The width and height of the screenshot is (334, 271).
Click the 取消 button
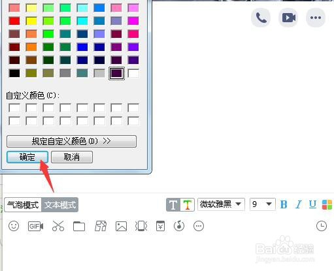coord(72,157)
